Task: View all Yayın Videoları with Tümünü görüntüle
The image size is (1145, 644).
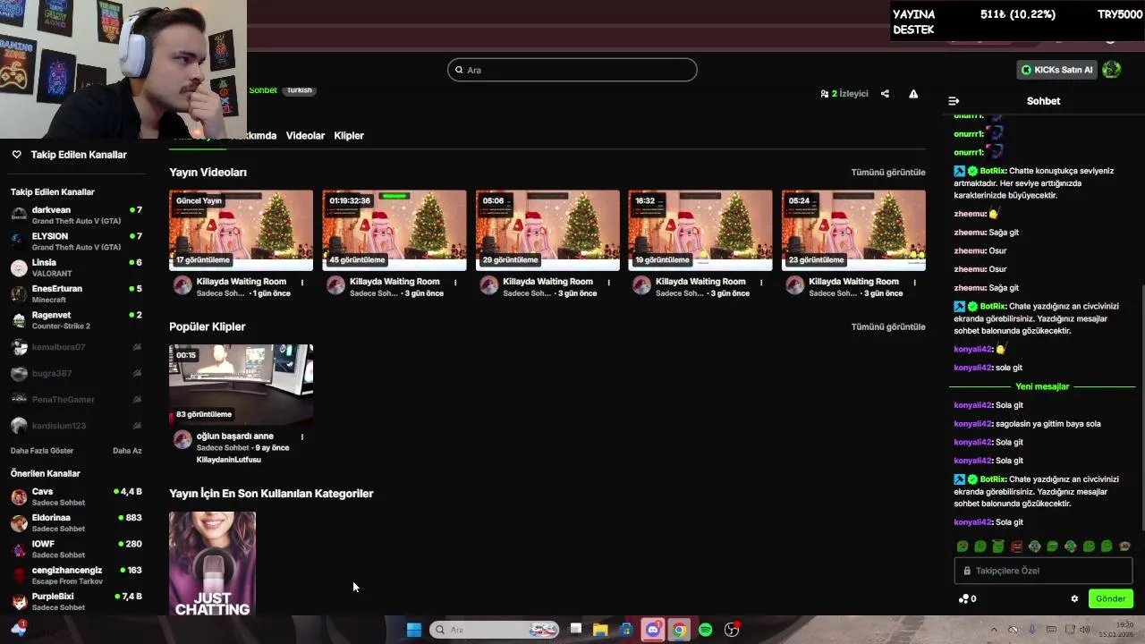Action: 888,172
